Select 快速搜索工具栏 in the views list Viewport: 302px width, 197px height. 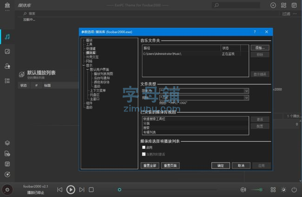tap(195, 119)
